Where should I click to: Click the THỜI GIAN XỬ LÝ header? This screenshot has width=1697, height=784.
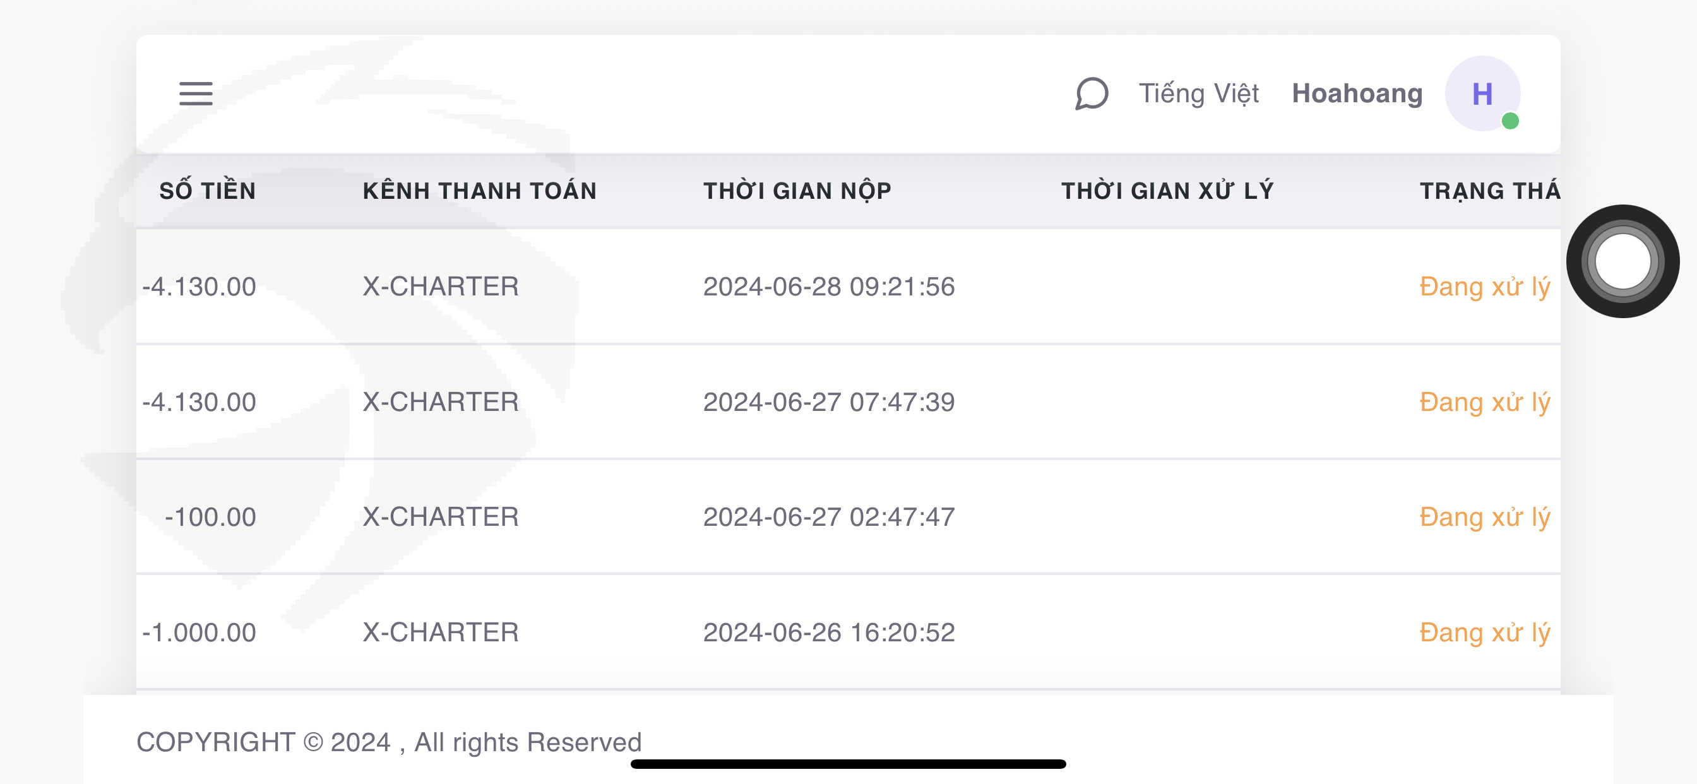coord(1167,191)
